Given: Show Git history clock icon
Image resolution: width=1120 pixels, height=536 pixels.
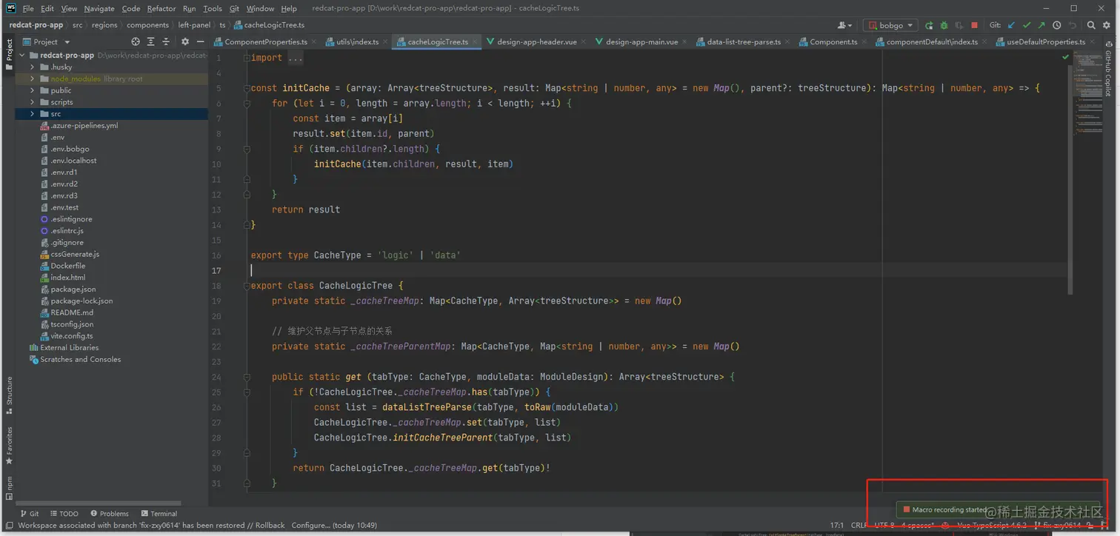Looking at the screenshot, I should tap(1057, 25).
